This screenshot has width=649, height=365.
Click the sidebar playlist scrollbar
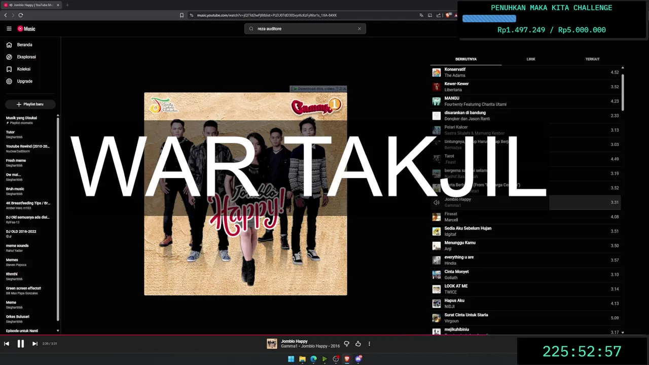(x=58, y=218)
